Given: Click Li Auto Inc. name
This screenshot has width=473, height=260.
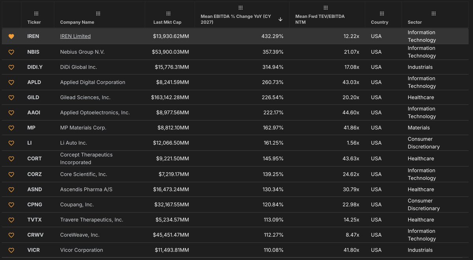Looking at the screenshot, I should pos(74,143).
